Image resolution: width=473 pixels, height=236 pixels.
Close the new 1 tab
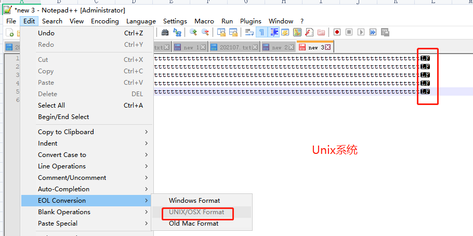[203, 47]
